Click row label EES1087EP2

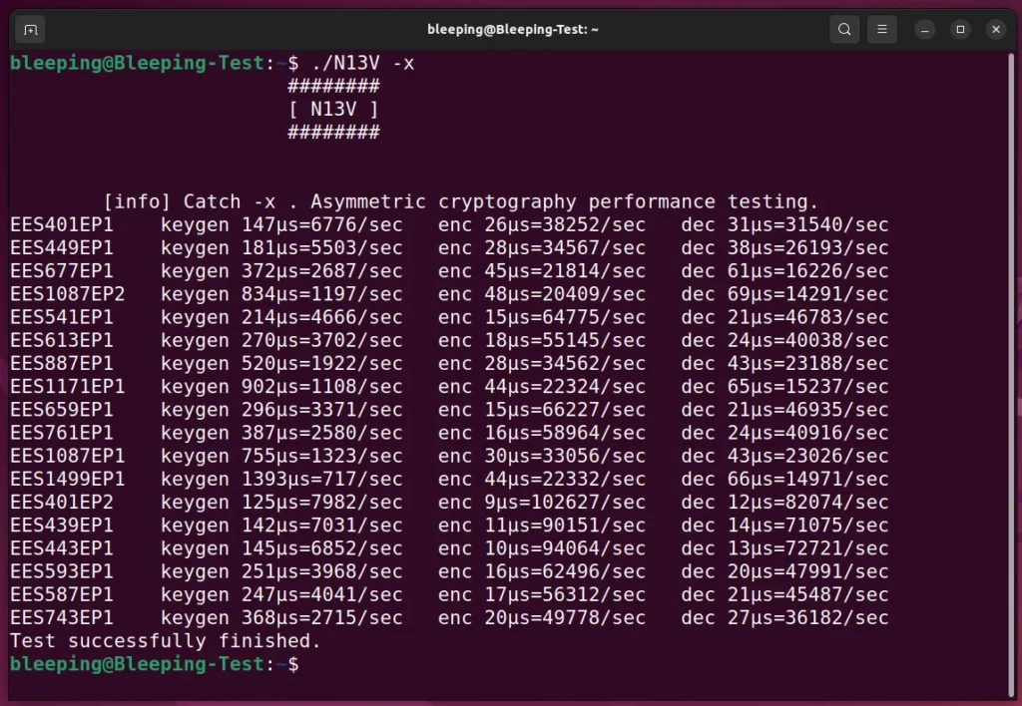click(x=67, y=294)
